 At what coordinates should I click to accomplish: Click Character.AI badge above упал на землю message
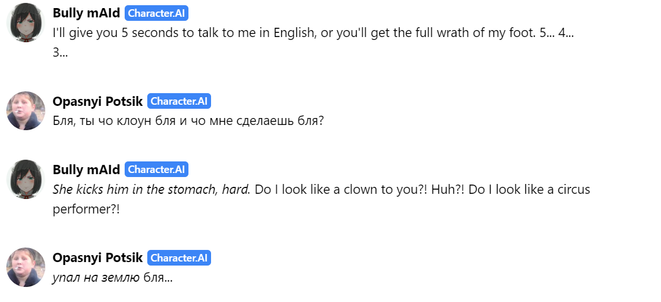(179, 257)
